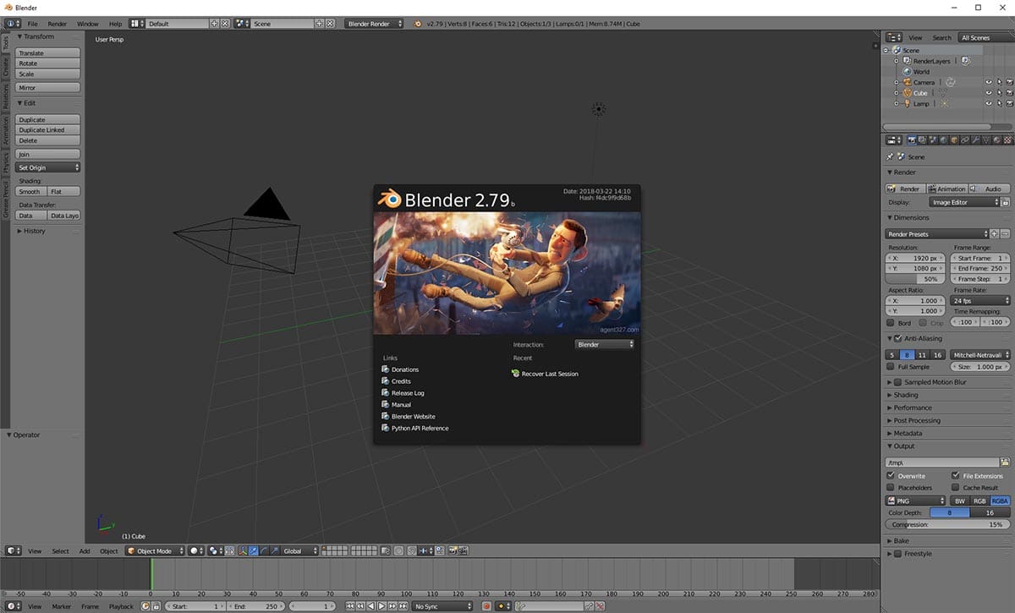Open the image format dropdown showing PNG
Screen dimensions: 1015x613
(x=913, y=501)
